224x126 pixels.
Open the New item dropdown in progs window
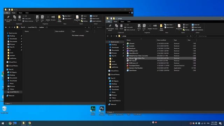click(169, 25)
